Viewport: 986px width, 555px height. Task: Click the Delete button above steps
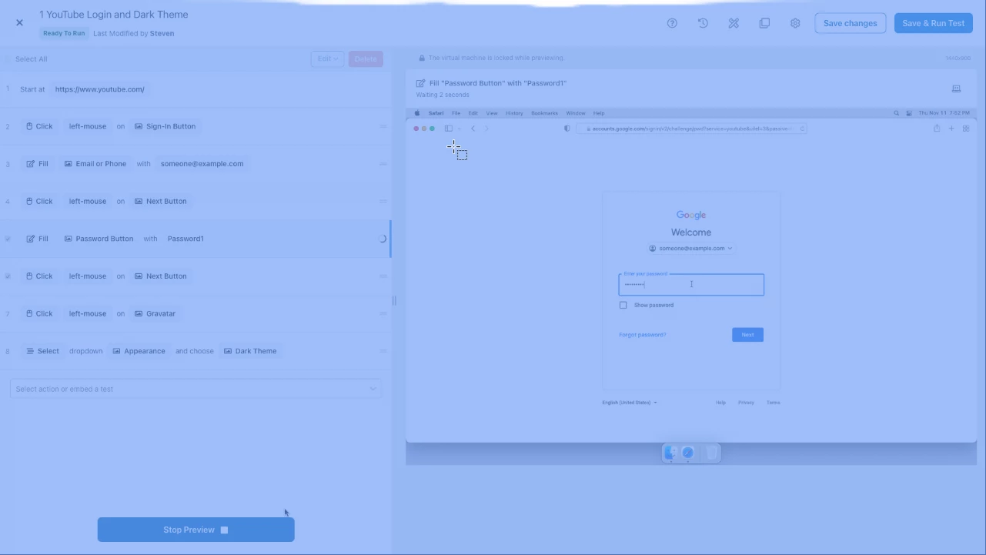366,59
